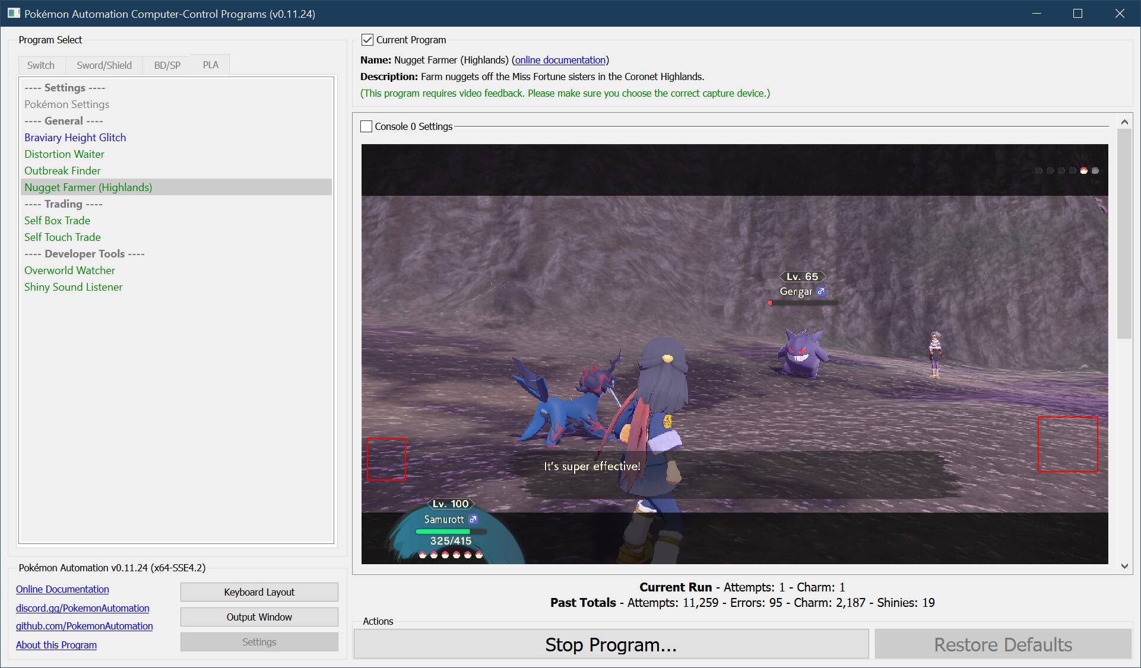Enable the Console 0 Settings checkbox
Viewport: 1141px width, 668px height.
pyautogui.click(x=366, y=126)
